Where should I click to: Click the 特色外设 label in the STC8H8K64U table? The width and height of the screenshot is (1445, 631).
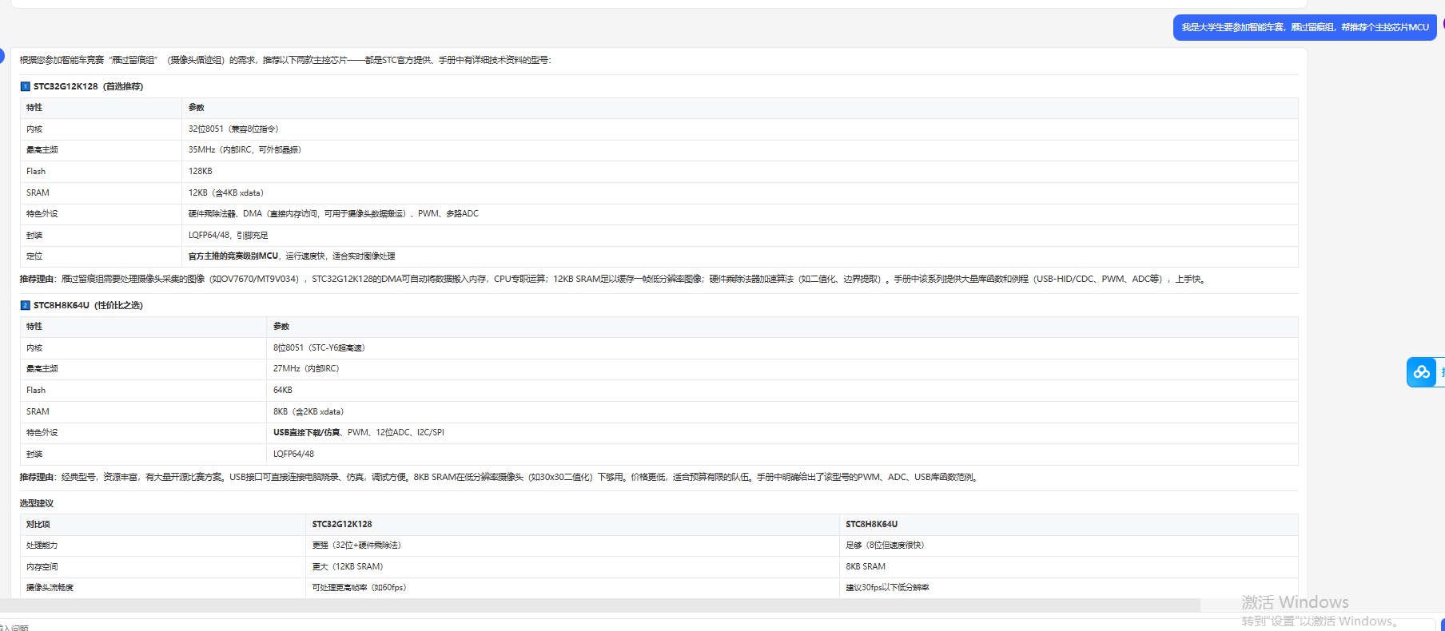click(x=42, y=432)
